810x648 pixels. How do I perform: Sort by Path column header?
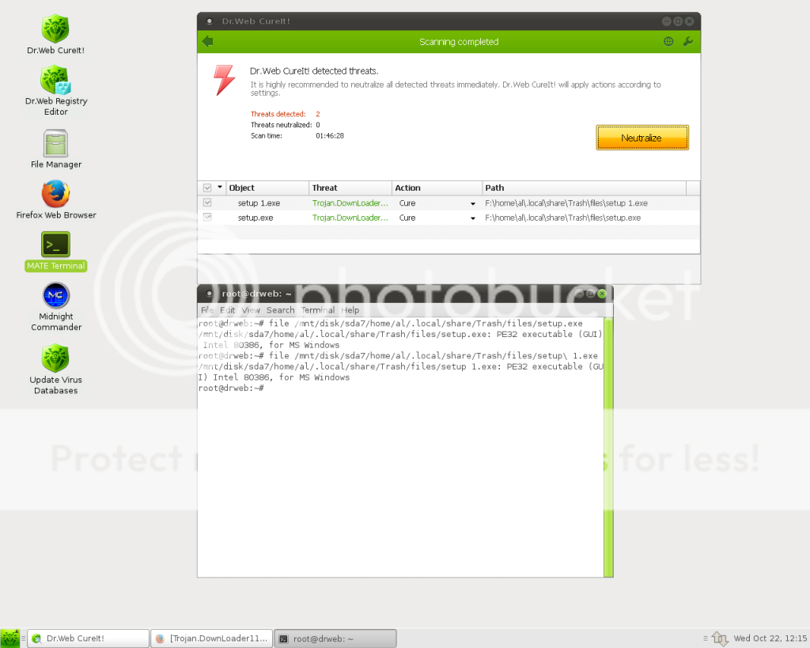(585, 188)
